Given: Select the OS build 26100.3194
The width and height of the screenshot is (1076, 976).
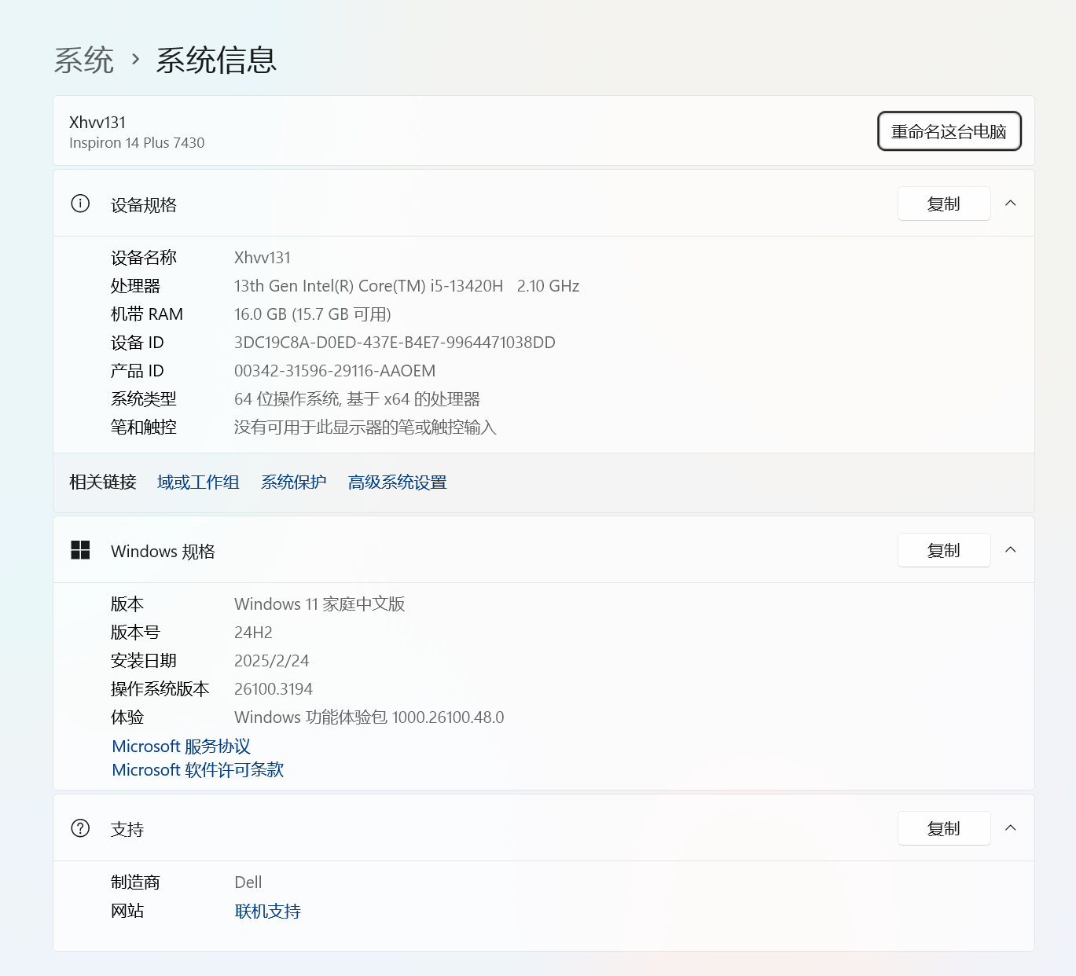Looking at the screenshot, I should click(274, 689).
